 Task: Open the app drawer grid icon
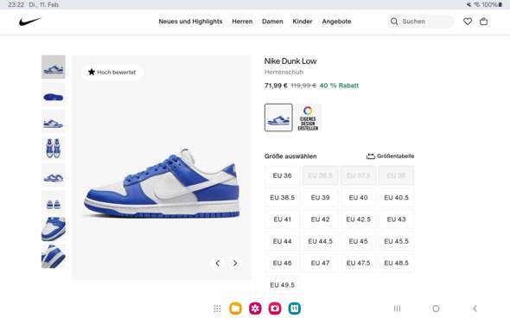(217, 308)
